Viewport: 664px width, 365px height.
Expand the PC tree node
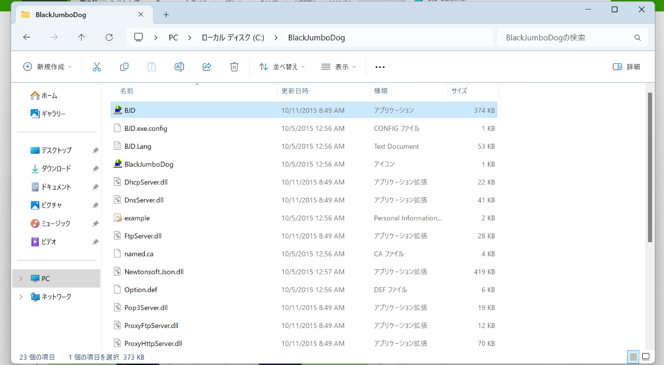[21, 279]
